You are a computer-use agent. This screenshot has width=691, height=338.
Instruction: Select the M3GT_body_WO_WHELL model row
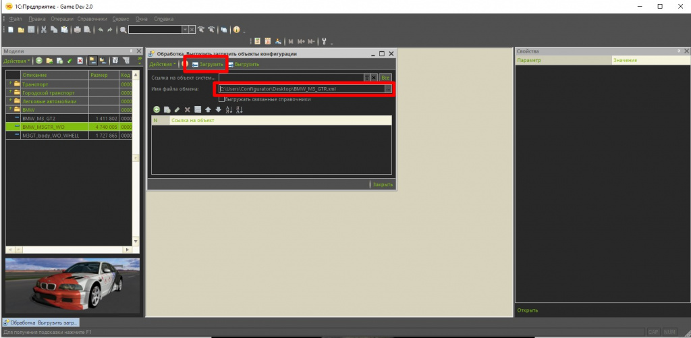click(x=69, y=136)
